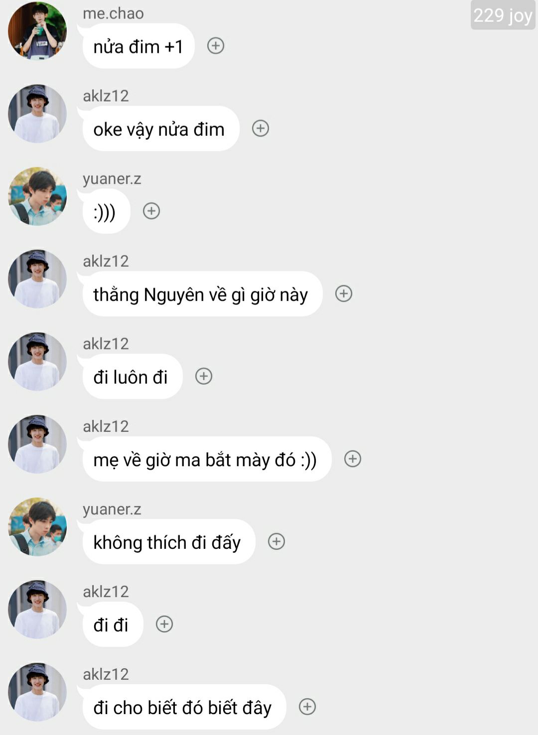Add reaction to "đi cho biết đó biết đây"
The image size is (538, 735).
tap(307, 707)
